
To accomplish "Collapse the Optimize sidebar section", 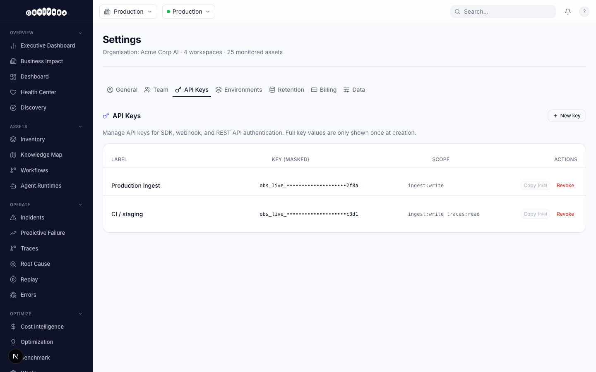I will pyautogui.click(x=80, y=314).
